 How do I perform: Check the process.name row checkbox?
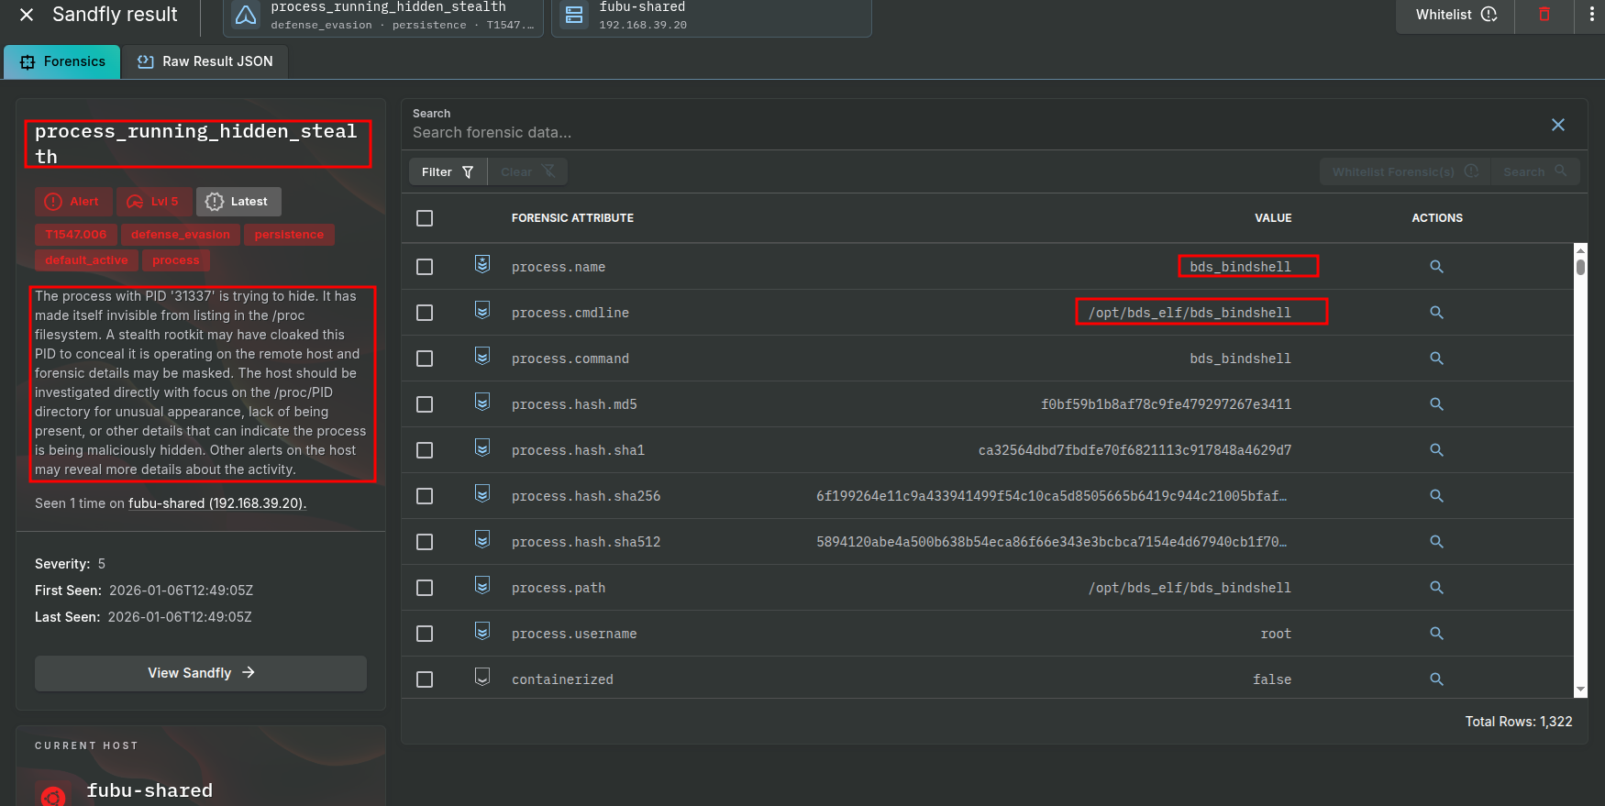[425, 267]
